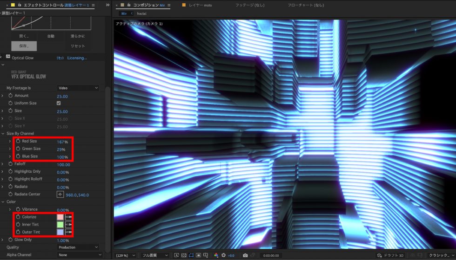Click the Outer Tint eyedropper icon

tap(69, 232)
